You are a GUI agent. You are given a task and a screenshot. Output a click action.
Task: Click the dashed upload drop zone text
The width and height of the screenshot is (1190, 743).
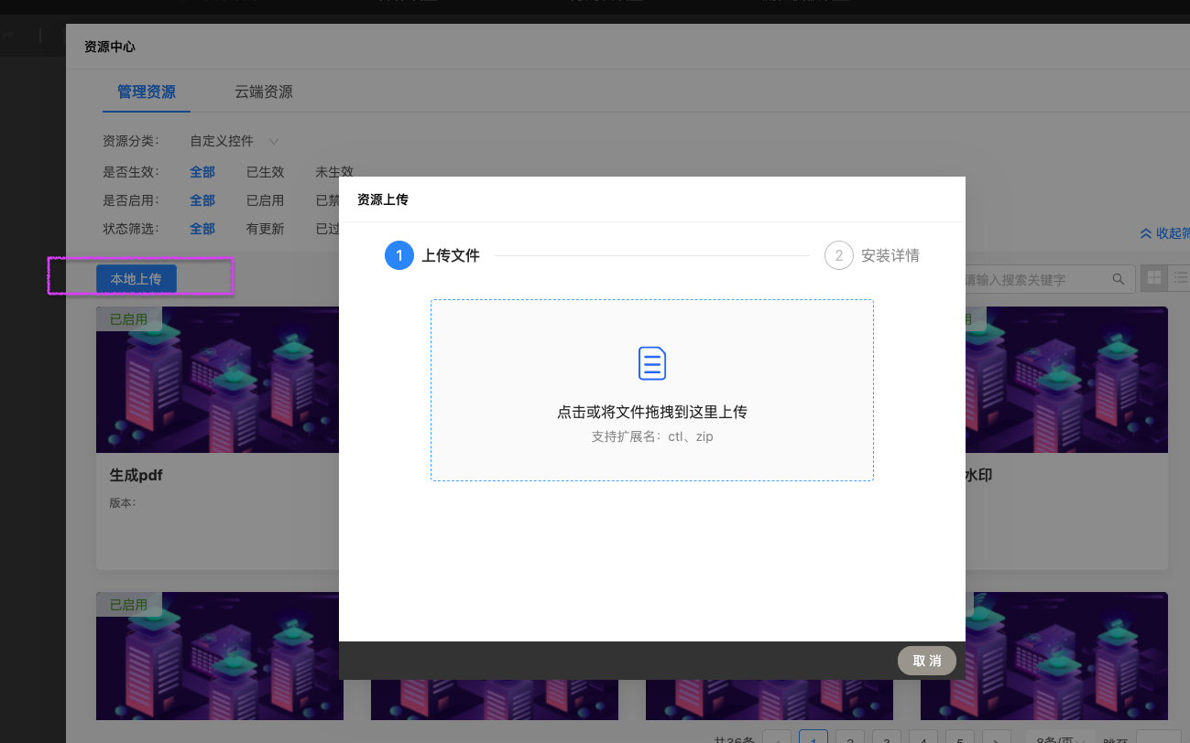[651, 413]
